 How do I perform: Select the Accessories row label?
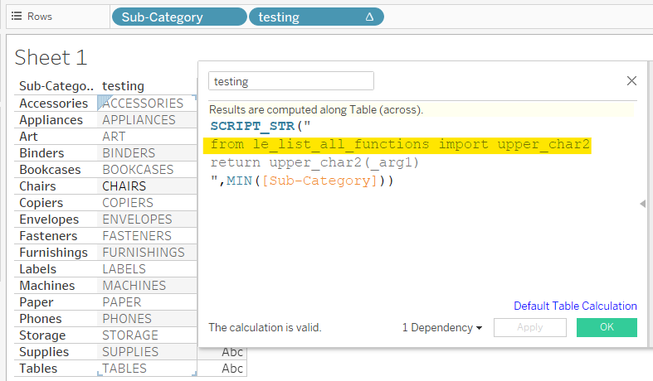(53, 104)
